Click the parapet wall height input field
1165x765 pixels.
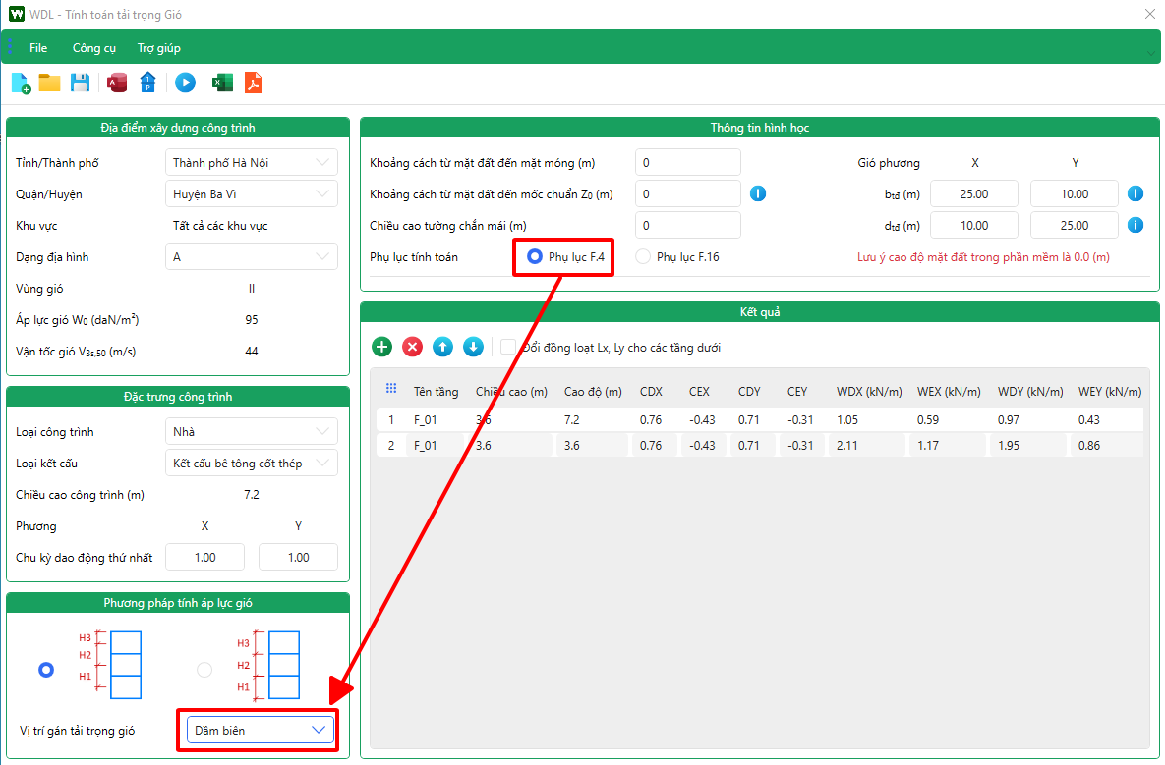pos(688,225)
